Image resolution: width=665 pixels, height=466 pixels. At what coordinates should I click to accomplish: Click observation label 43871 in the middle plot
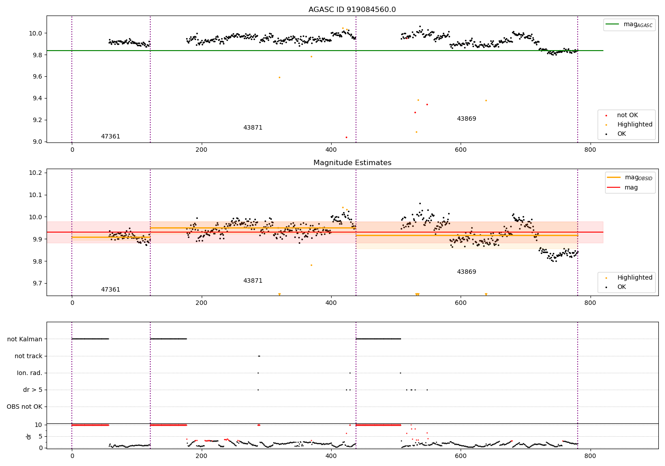253,281
